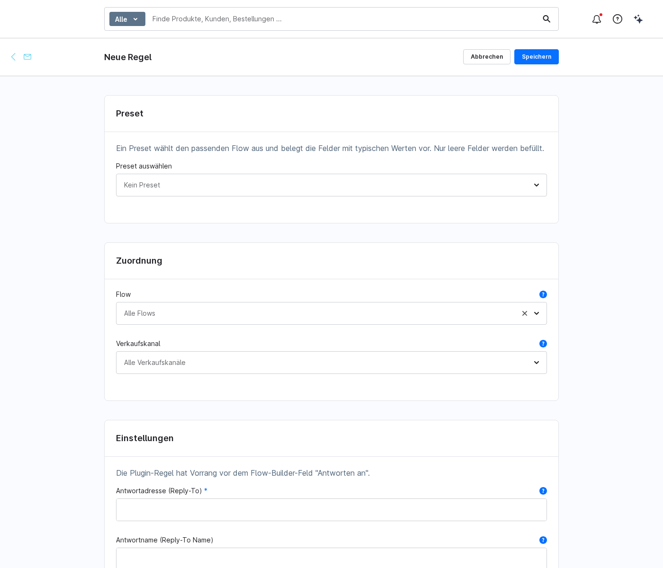Open the AI sparkle assistant icon
Image resolution: width=663 pixels, height=568 pixels.
(x=638, y=19)
